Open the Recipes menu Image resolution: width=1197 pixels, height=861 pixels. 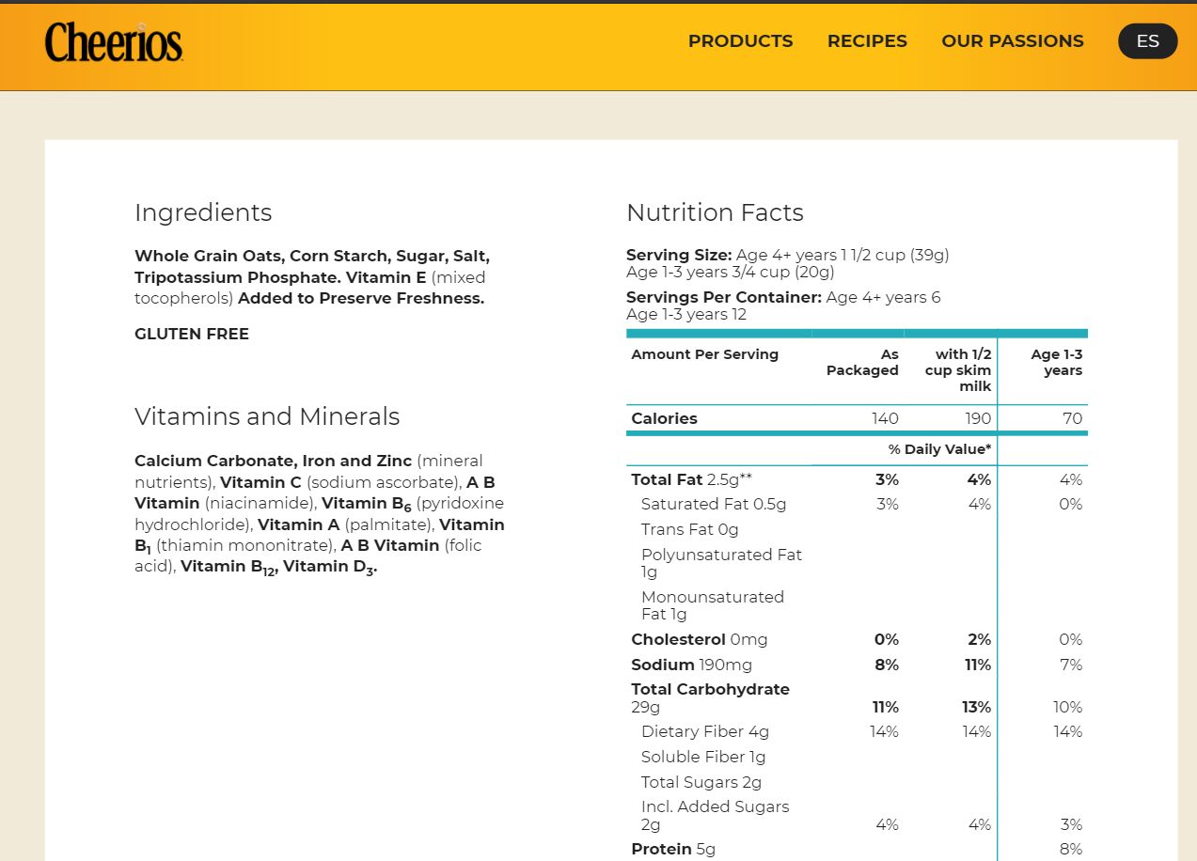[x=867, y=41]
